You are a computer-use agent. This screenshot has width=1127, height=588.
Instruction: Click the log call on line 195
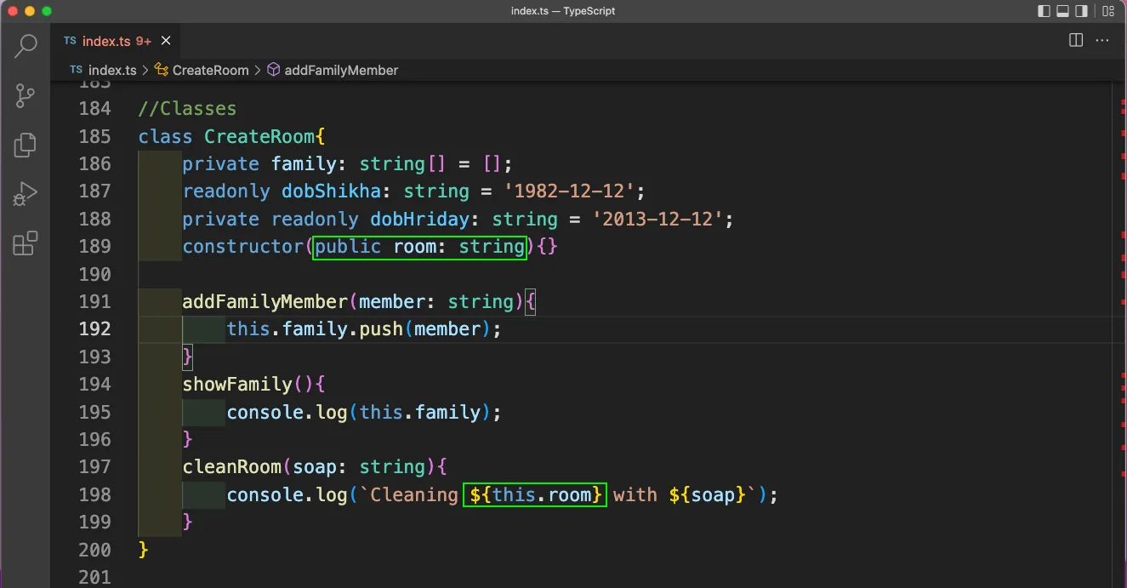point(332,412)
